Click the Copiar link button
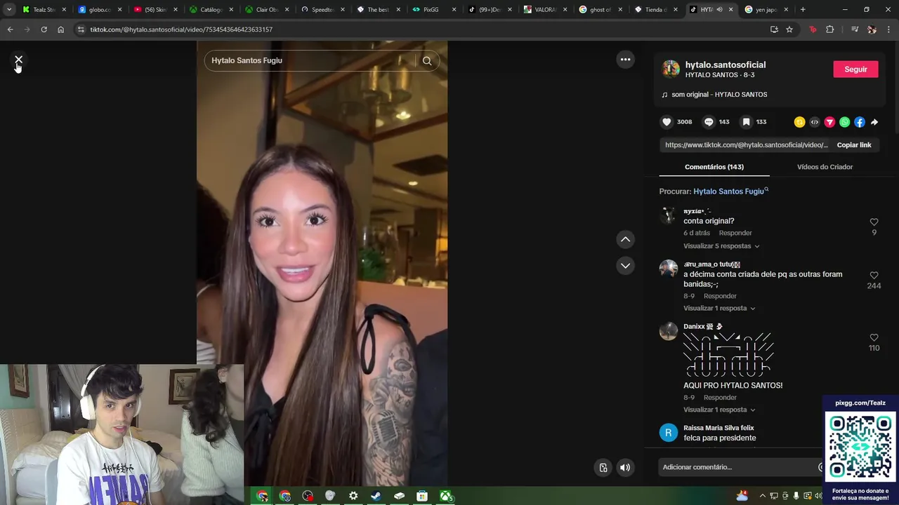899x505 pixels. (x=854, y=145)
